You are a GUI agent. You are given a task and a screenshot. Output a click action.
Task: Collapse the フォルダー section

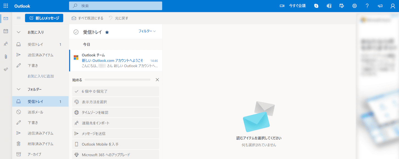[19, 89]
